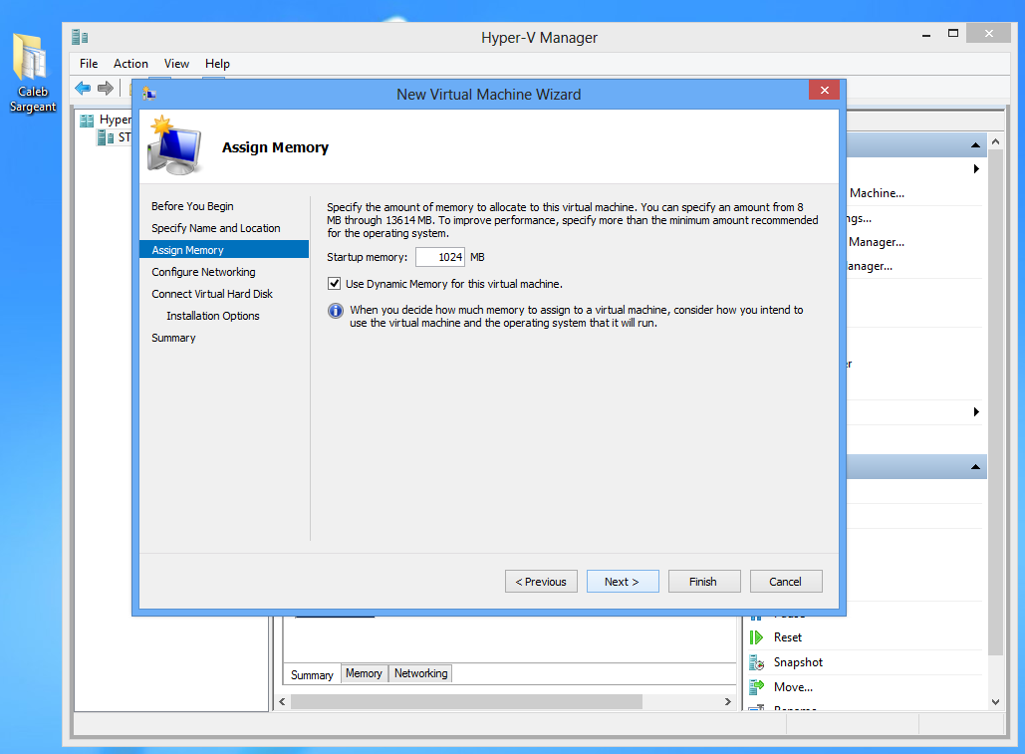Click Reset action in Actions pane

788,637
